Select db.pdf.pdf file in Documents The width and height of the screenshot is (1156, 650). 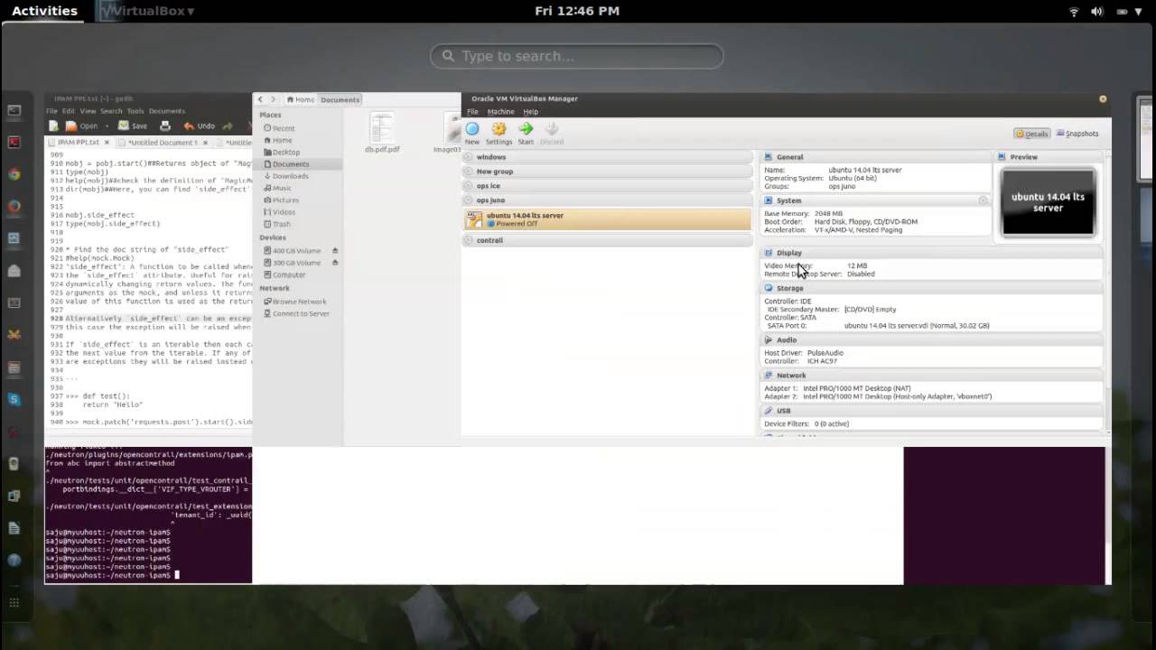click(382, 133)
